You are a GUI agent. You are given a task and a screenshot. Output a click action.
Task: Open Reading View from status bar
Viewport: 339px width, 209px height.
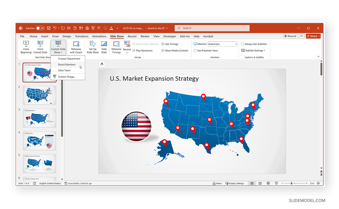click(x=268, y=183)
